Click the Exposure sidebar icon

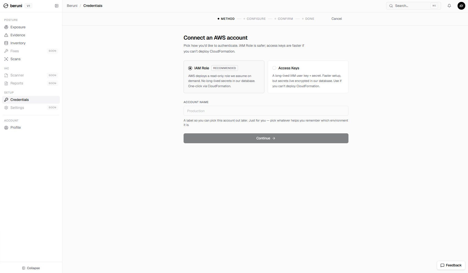[6, 27]
